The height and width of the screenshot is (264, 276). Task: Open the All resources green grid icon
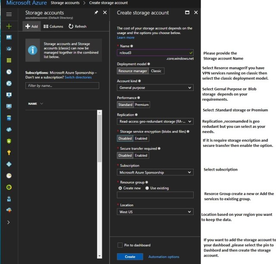(9, 60)
